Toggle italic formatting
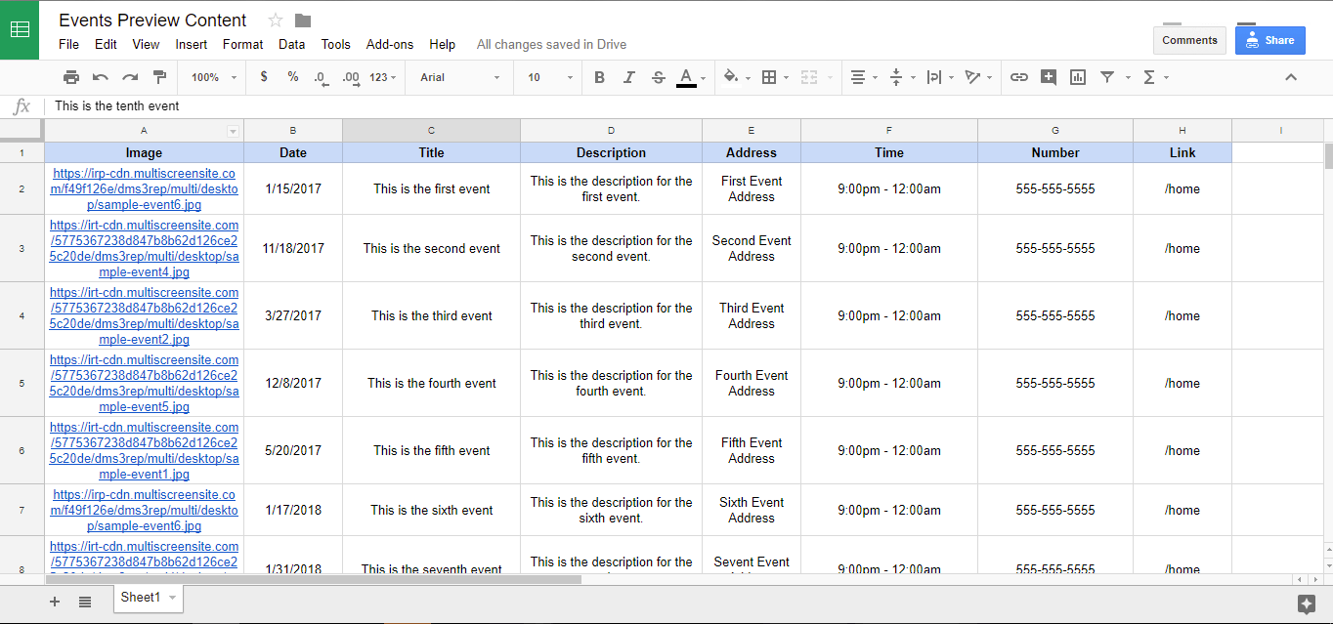The width and height of the screenshot is (1333, 624). 628,77
